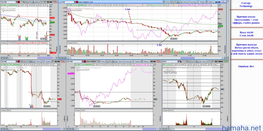Click chart mode icon right of 1m chart header
Viewport: 263px width, 131px height.
pyautogui.click(x=219, y=5)
